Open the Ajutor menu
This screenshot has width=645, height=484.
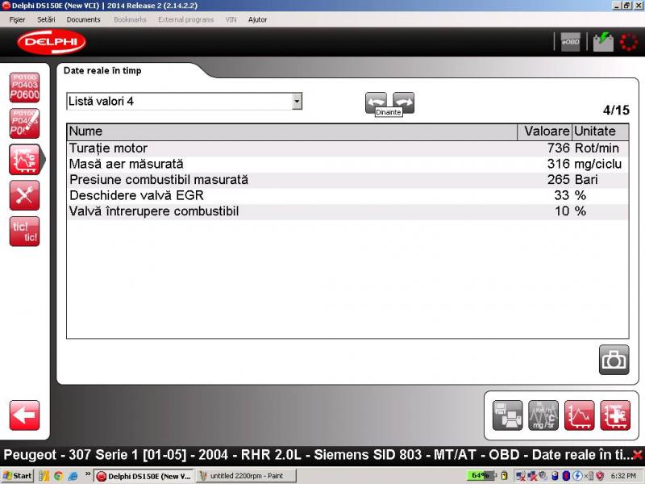[x=257, y=19]
